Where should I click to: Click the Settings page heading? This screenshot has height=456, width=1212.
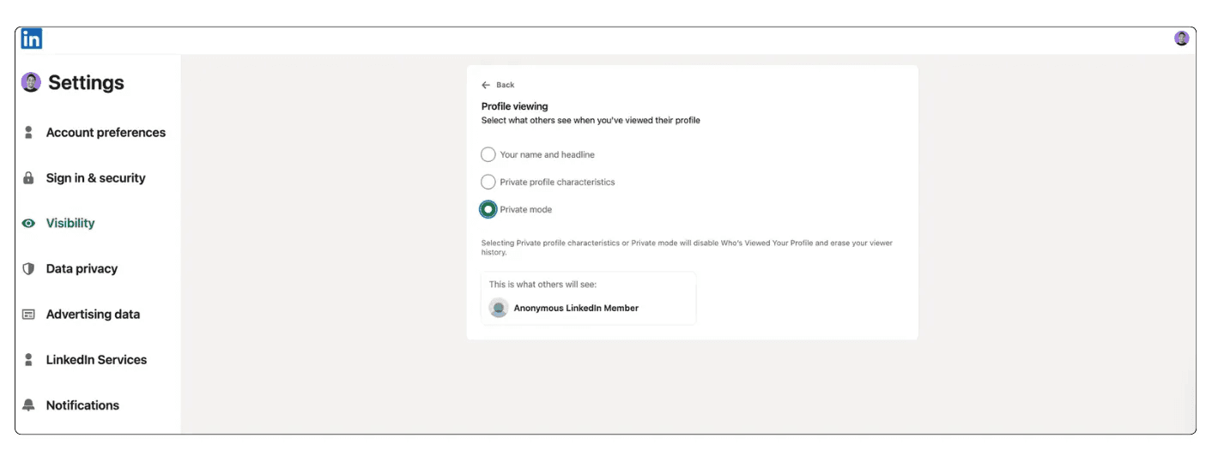[x=86, y=82]
